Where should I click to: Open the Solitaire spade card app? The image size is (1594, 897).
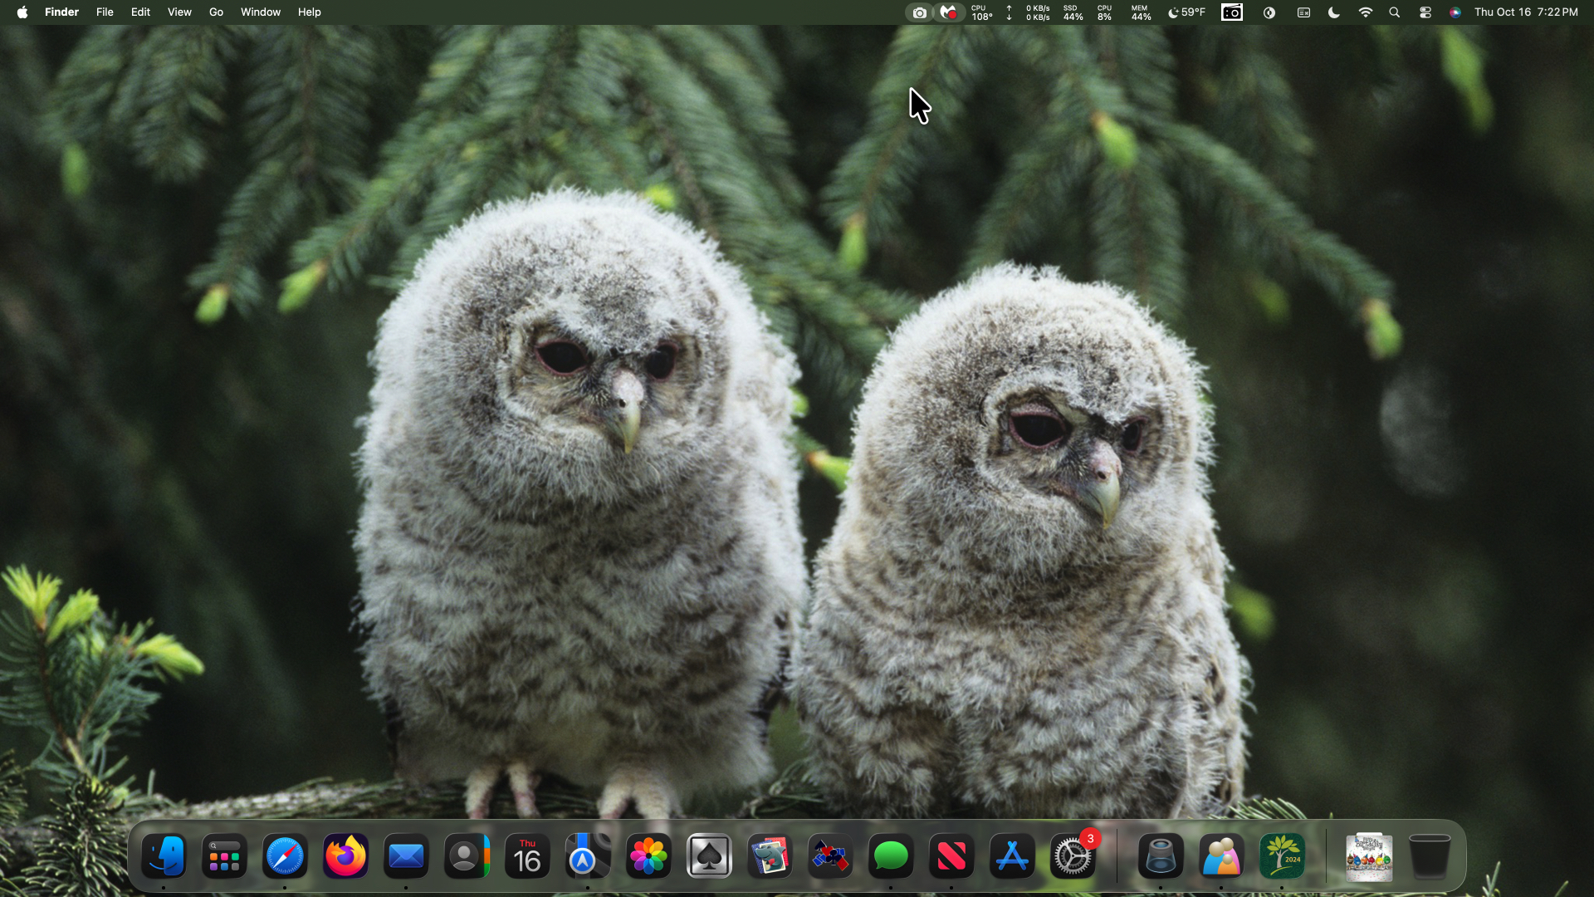709,856
